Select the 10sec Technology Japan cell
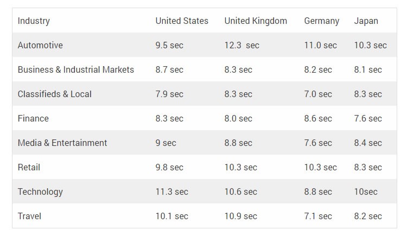This screenshot has height=236, width=407. [x=366, y=192]
